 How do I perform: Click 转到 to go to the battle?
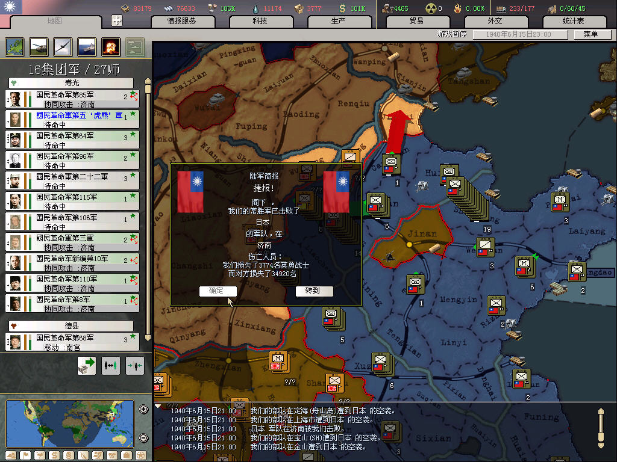pos(312,291)
